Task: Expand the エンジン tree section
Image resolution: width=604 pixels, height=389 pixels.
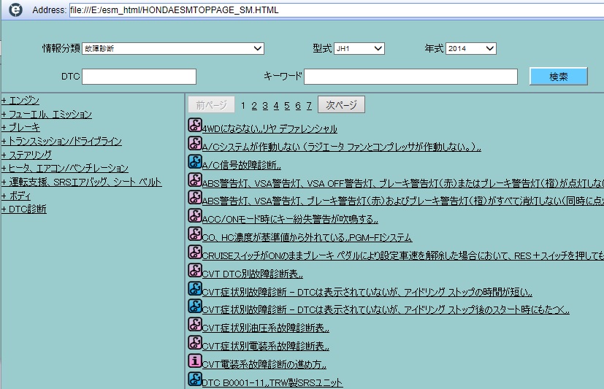Action: click(20, 101)
